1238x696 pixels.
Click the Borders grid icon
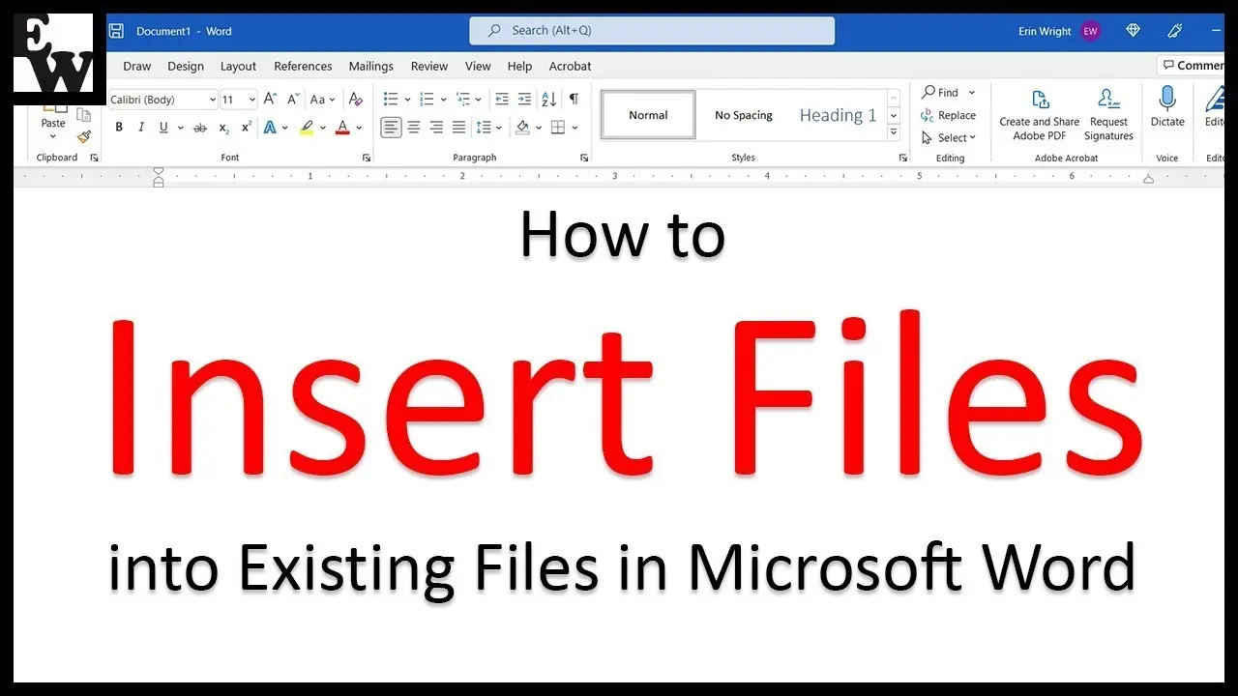click(558, 128)
